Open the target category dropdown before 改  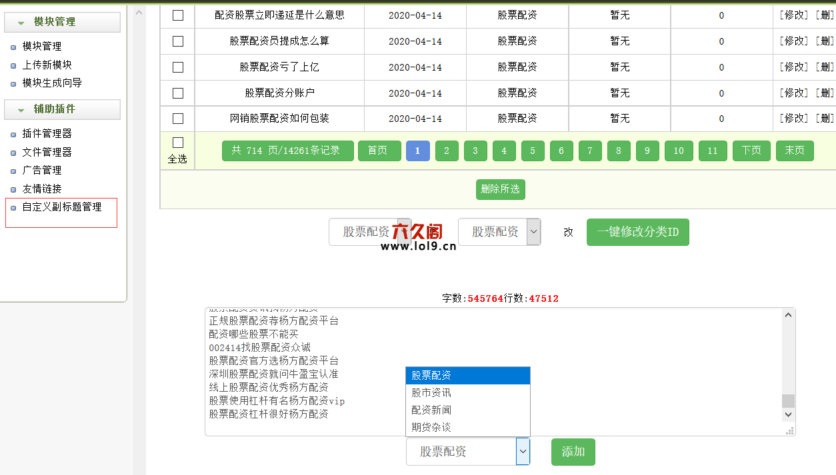(x=499, y=233)
